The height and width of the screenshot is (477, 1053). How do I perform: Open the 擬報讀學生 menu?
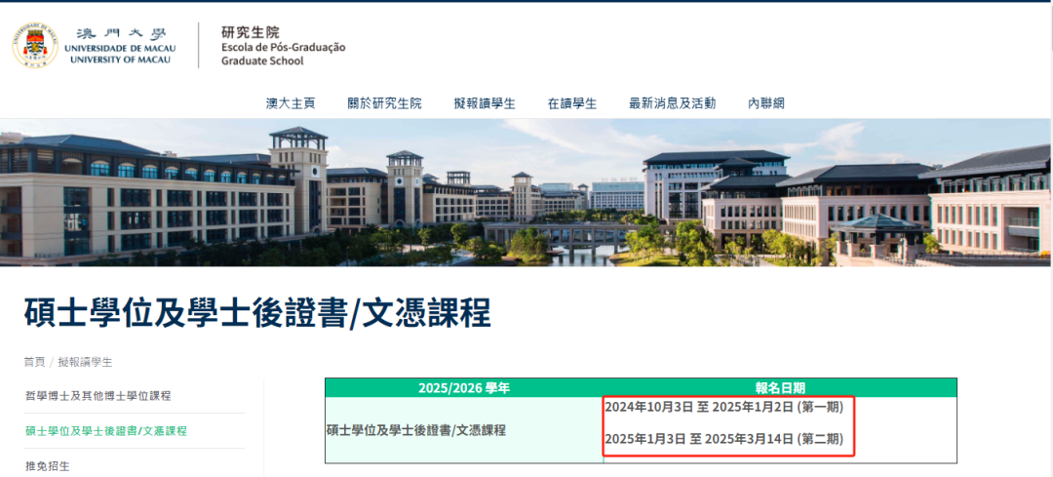coord(485,103)
